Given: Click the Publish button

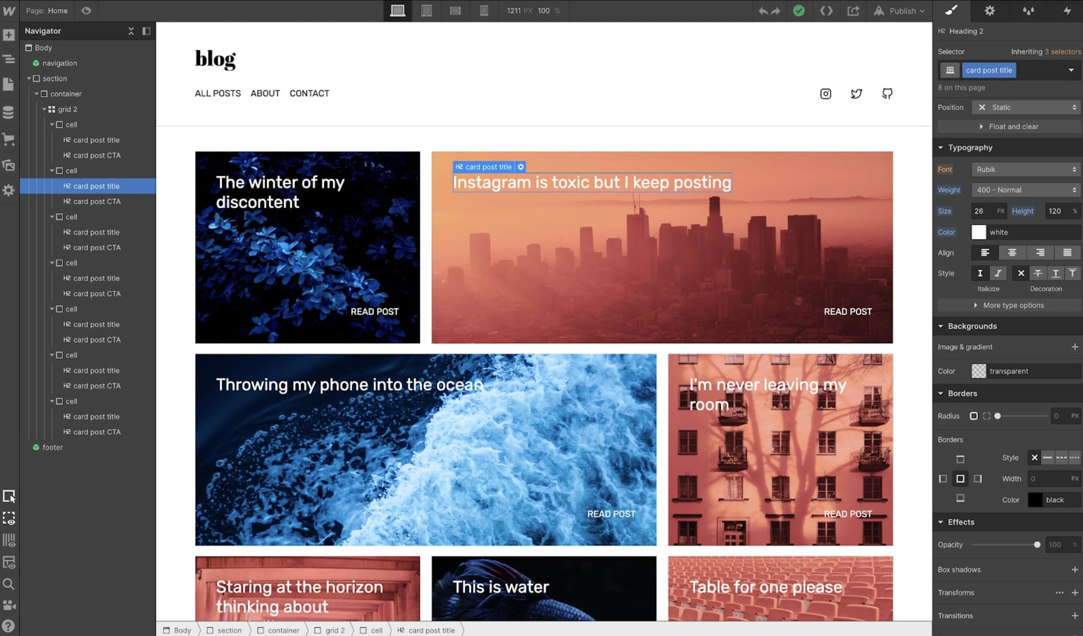Looking at the screenshot, I should (902, 10).
